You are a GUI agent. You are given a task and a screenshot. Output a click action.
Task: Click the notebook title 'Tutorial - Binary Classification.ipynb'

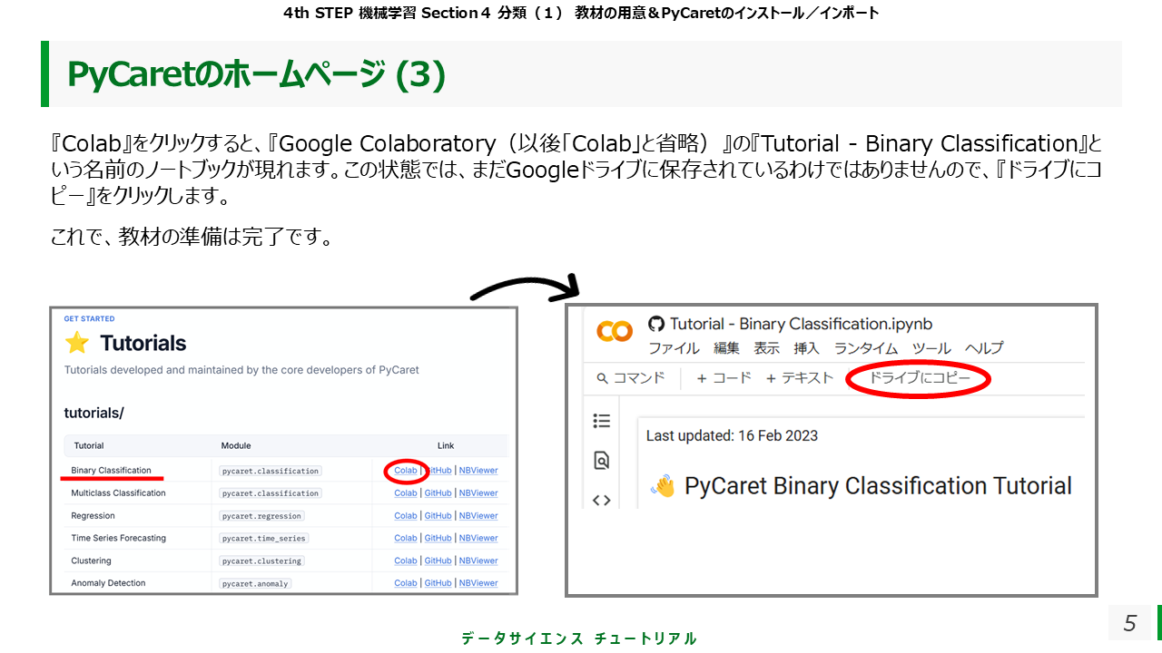(802, 324)
